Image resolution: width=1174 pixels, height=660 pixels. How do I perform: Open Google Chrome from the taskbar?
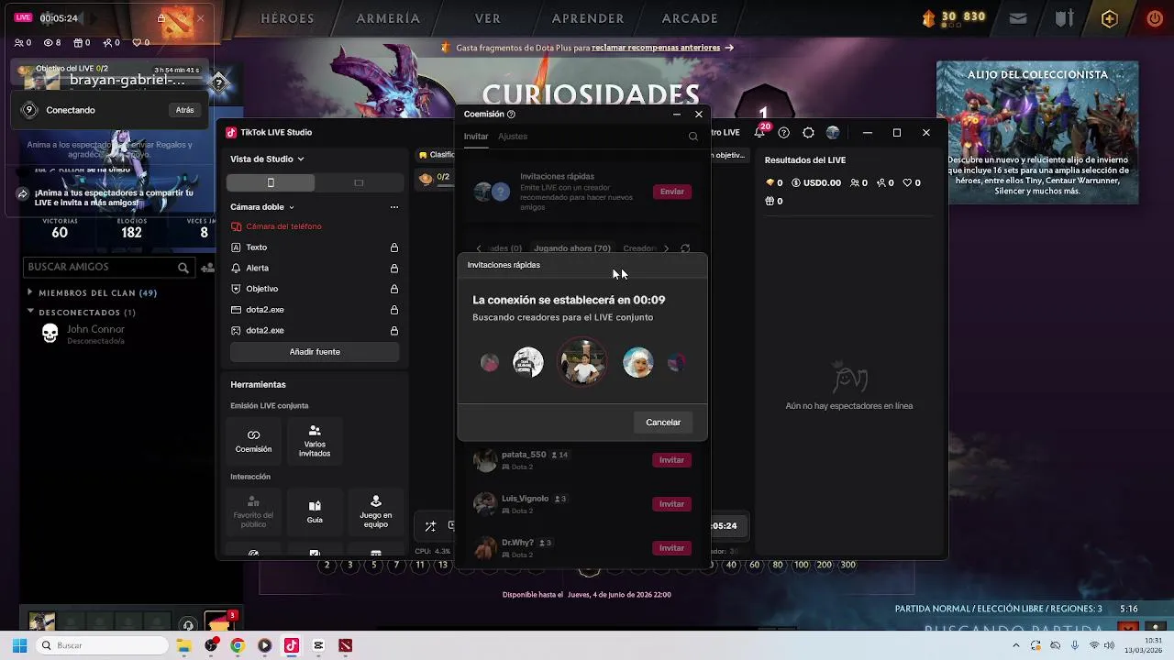(x=238, y=645)
